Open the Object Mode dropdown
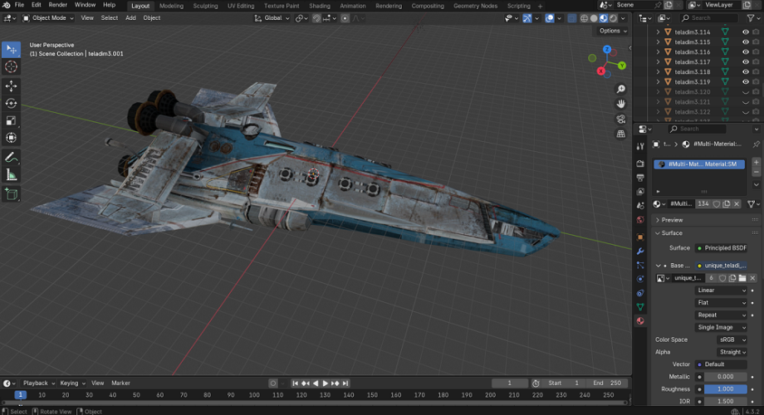This screenshot has width=764, height=415. 48,18
